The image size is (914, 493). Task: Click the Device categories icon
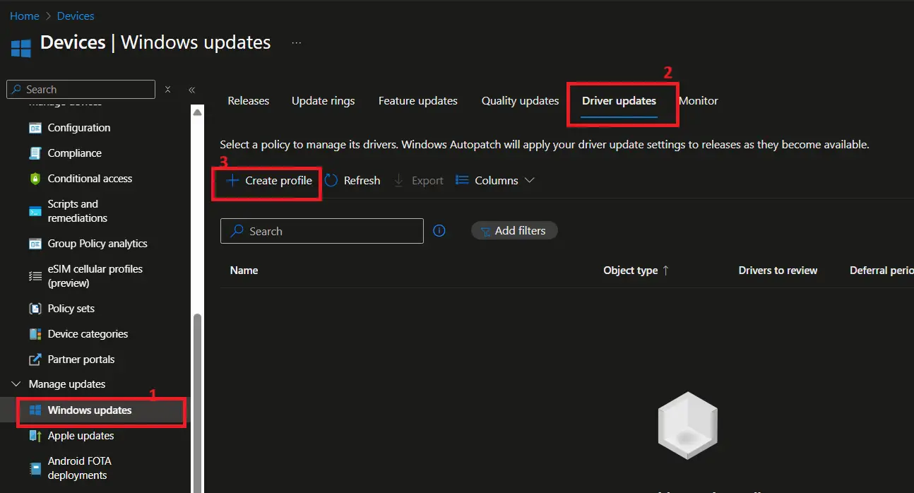click(x=35, y=334)
